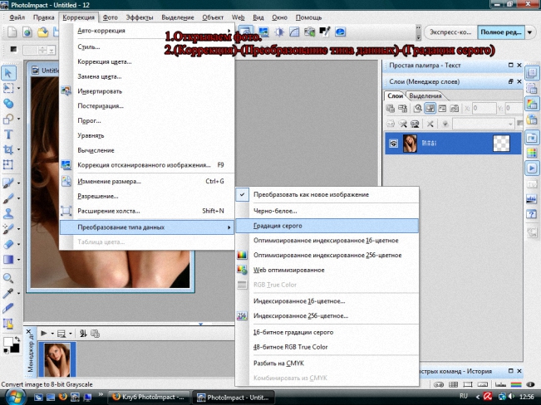Select the Eyedropper tool

click(8, 293)
